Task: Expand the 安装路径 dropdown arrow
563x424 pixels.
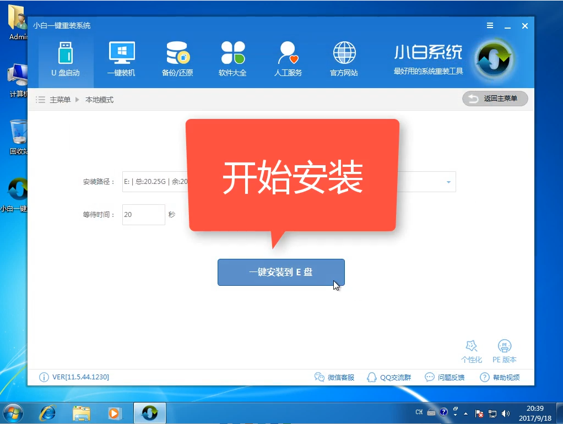Action: pyautogui.click(x=448, y=182)
